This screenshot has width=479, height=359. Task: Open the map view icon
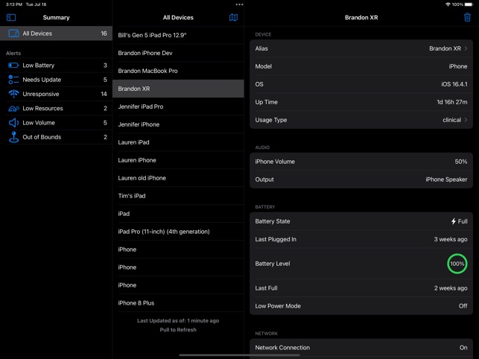click(x=233, y=17)
